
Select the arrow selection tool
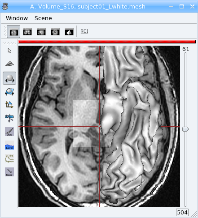tap(9, 51)
